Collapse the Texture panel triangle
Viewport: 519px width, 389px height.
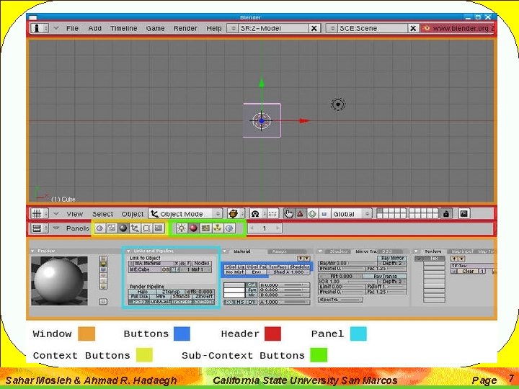pyautogui.click(x=416, y=251)
